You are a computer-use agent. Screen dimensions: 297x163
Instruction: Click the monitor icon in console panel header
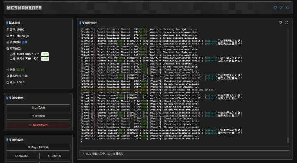280,23
